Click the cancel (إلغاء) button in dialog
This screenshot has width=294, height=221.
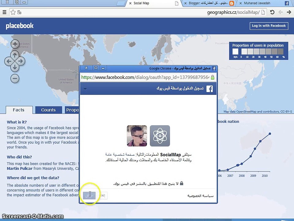(x=102, y=196)
